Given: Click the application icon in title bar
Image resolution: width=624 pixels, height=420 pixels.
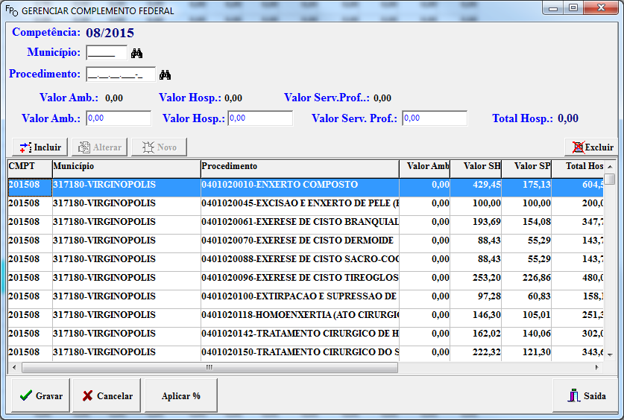Looking at the screenshot, I should pos(11,11).
